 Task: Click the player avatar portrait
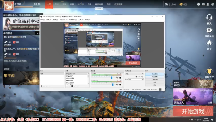coord(9,6)
